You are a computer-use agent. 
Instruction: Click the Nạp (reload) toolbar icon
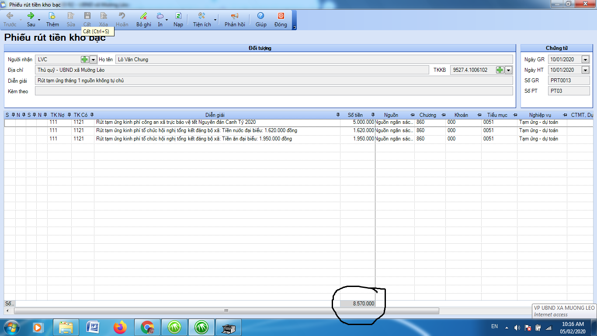[178, 16]
